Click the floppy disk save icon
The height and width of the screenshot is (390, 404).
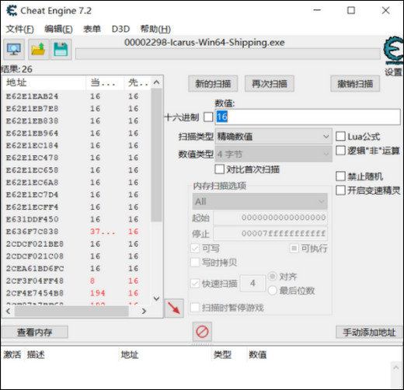click(x=61, y=50)
